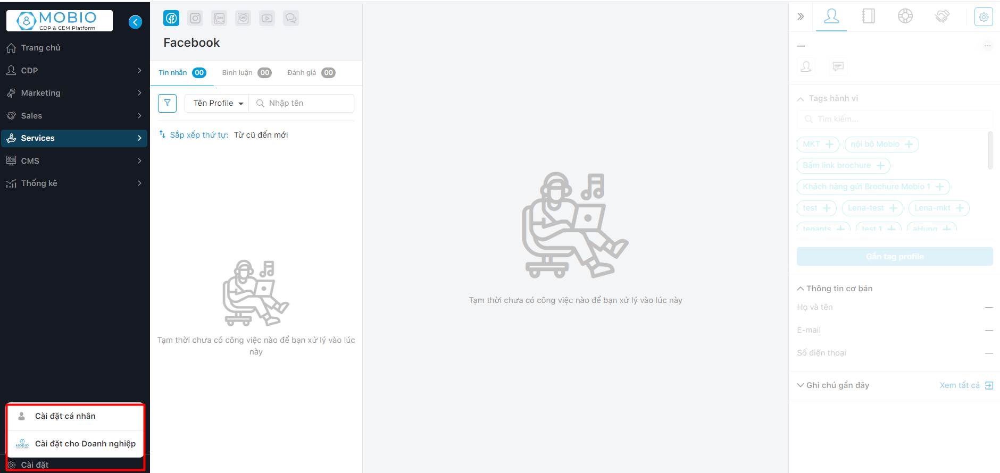
Task: Open the lifebuoy support tab icon
Action: [x=905, y=16]
